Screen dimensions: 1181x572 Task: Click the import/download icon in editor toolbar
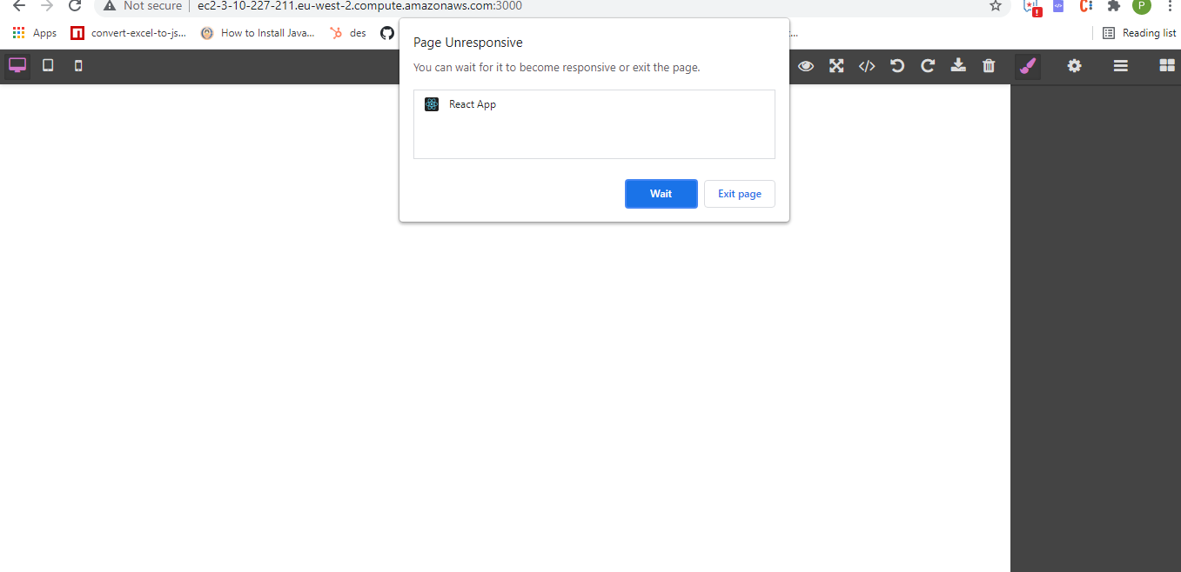point(958,66)
